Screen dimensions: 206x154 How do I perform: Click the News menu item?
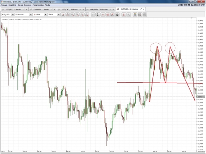(20, 5)
